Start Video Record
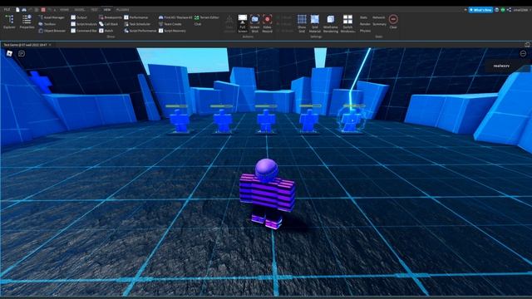Screen dimensions: 532x299 pos(268,23)
